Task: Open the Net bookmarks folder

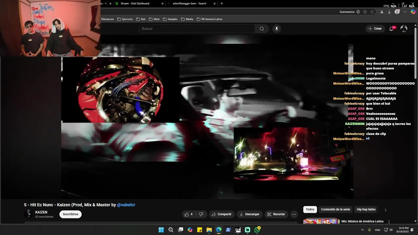Action: pos(141,19)
